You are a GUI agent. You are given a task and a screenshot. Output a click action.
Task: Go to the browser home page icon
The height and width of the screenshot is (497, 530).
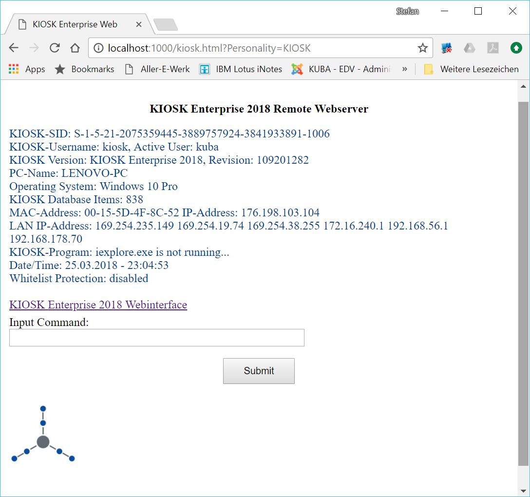(75, 48)
